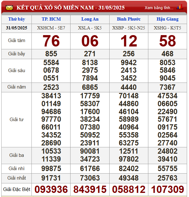Select the Giải sáu number 2975
The height and width of the screenshot is (197, 189).
(90, 70)
